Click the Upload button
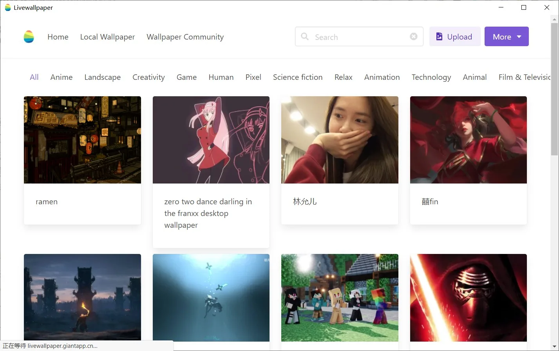559x351 pixels. [x=455, y=36]
